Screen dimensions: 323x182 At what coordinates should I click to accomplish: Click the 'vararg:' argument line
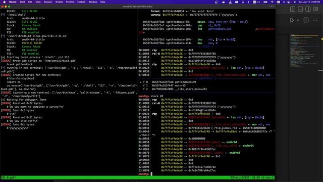coord(194,15)
